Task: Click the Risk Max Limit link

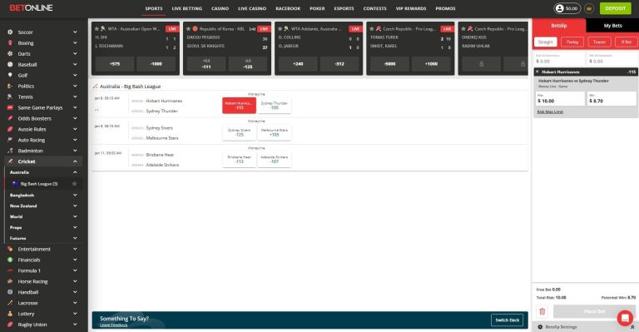Action: (550, 111)
